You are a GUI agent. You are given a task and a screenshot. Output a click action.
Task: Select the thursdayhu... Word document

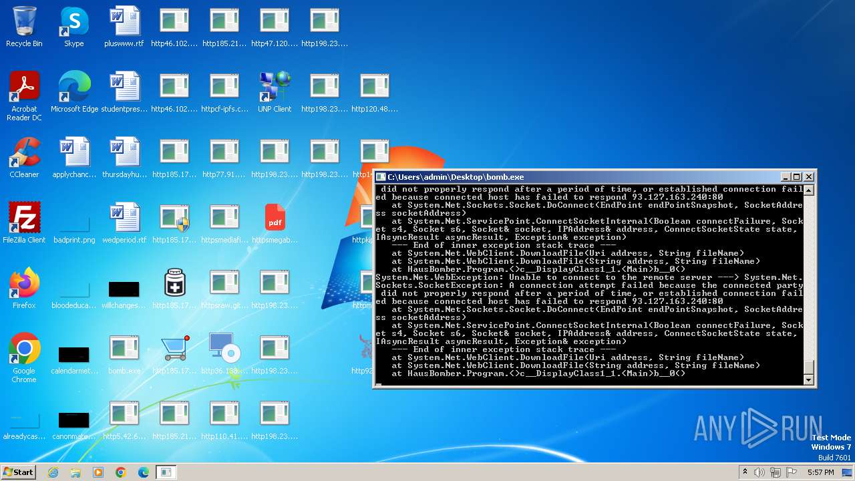(x=124, y=158)
